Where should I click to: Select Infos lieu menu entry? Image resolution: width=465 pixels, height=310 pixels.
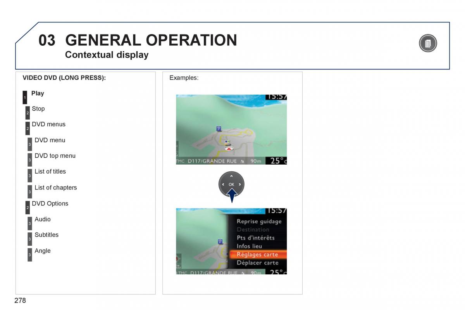point(250,246)
